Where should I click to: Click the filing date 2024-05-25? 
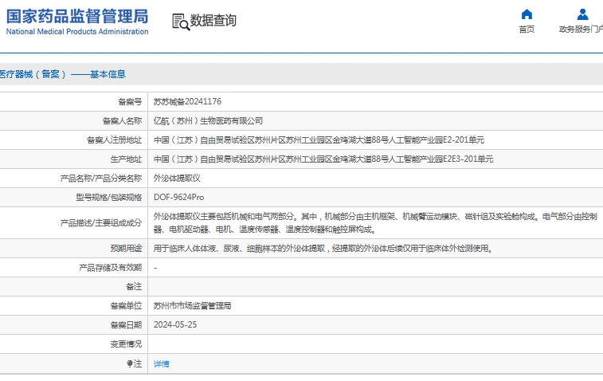pyautogui.click(x=175, y=325)
